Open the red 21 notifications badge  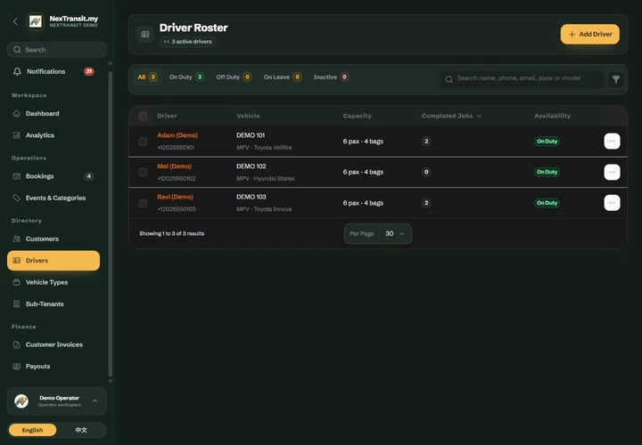89,71
